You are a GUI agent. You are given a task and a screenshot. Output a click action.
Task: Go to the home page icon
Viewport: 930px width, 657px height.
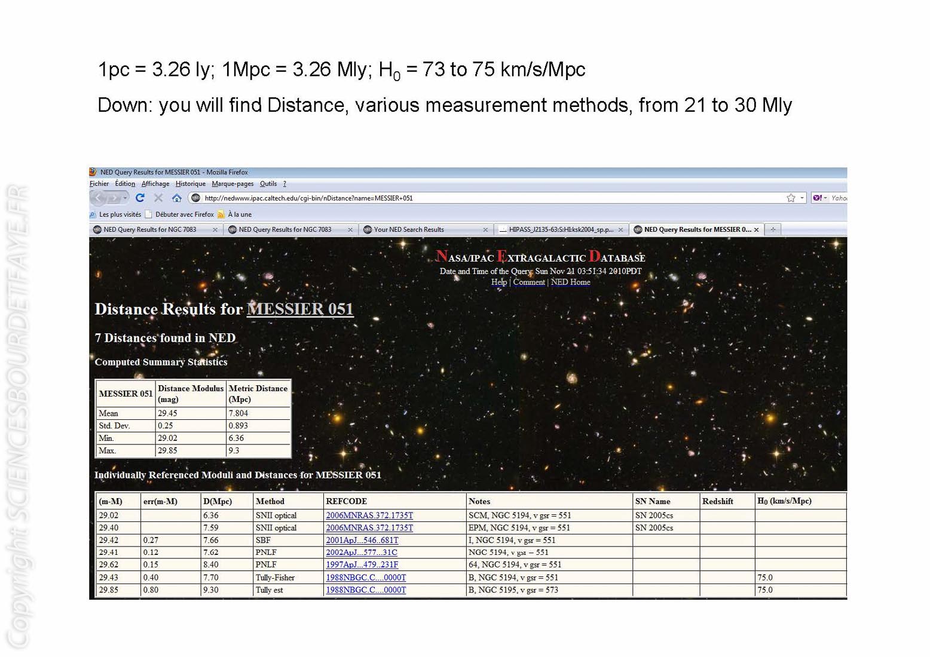pyautogui.click(x=176, y=198)
